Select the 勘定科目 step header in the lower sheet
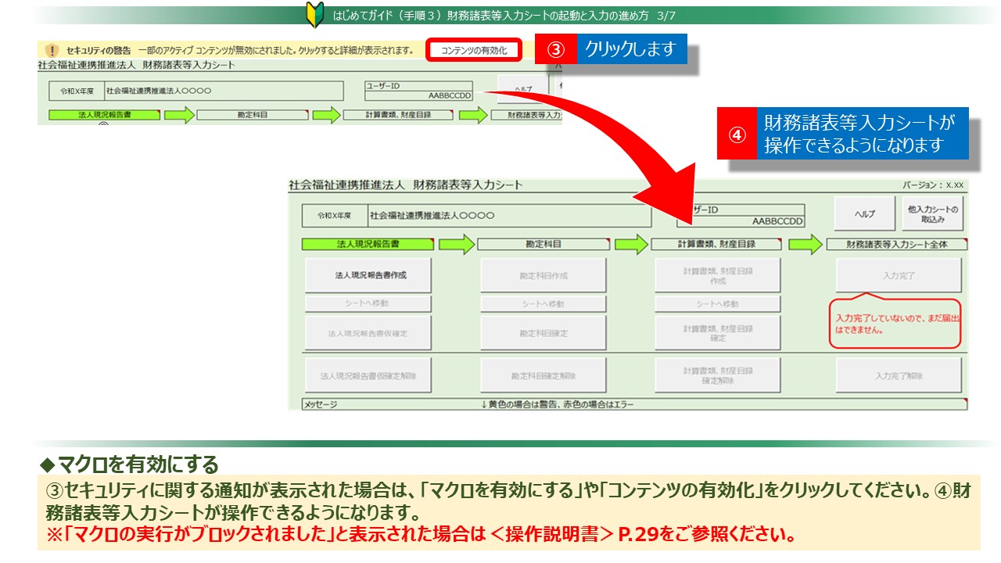 543,244
